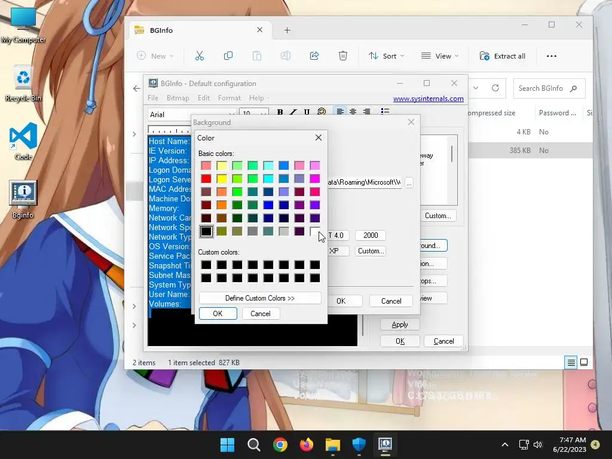Click the Copy icon in Explorer toolbar
This screenshot has width=612, height=459.
coord(228,56)
